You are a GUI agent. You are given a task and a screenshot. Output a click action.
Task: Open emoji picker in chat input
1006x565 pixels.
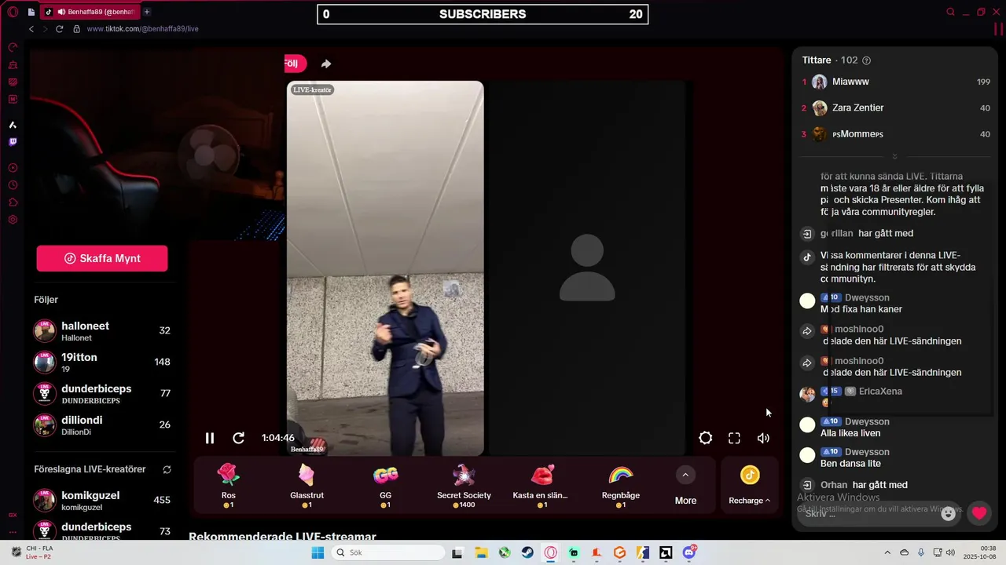point(949,513)
